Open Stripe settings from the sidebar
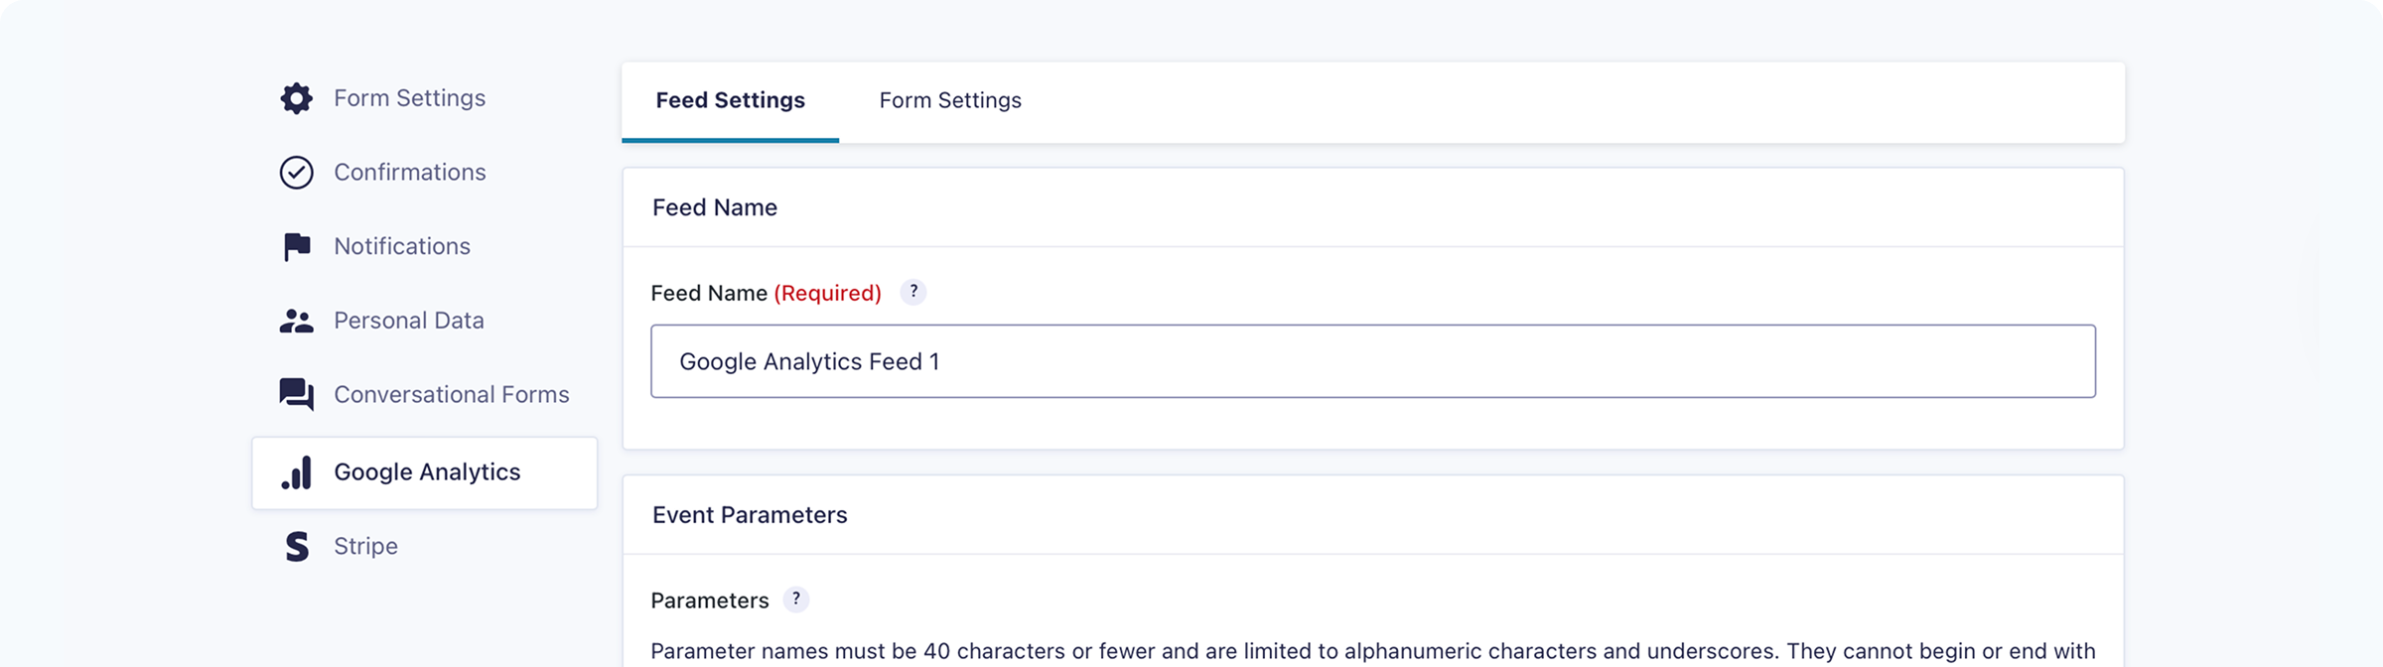2383x667 pixels. pos(365,546)
